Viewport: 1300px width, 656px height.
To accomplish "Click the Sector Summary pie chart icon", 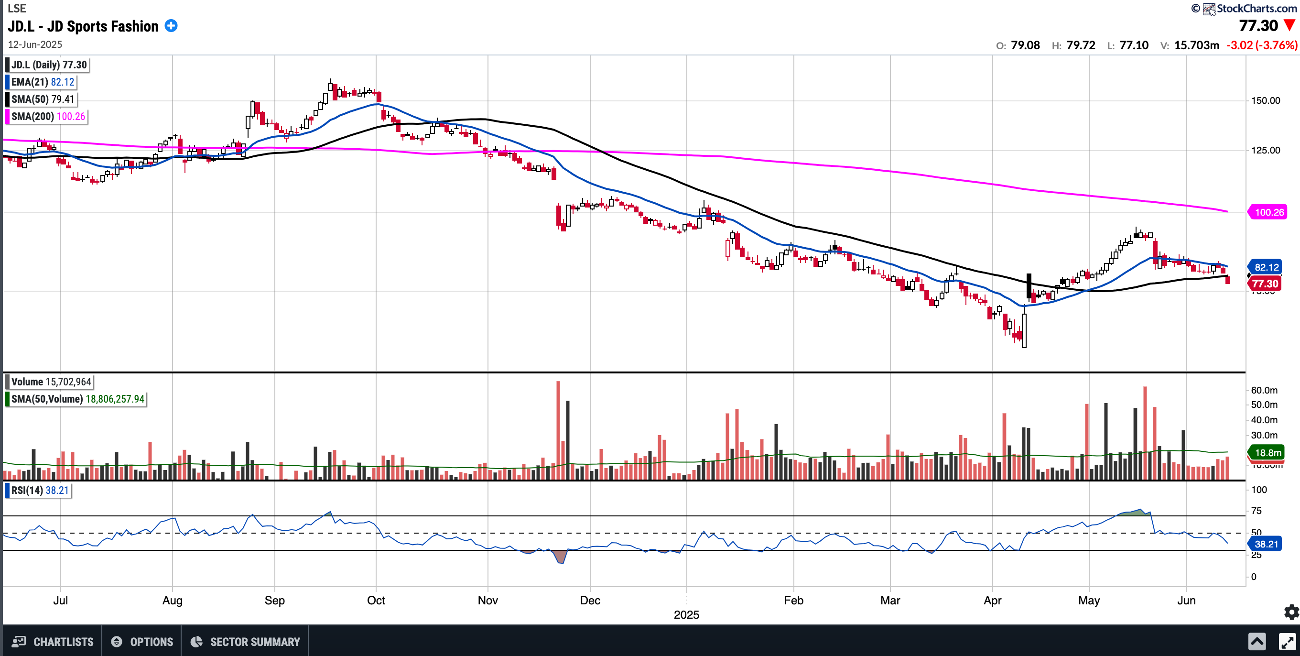I will 196,642.
